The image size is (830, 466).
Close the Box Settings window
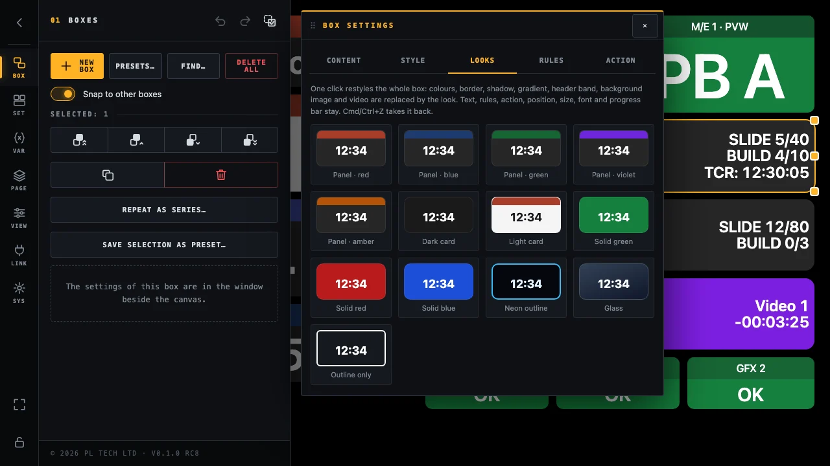(x=645, y=26)
